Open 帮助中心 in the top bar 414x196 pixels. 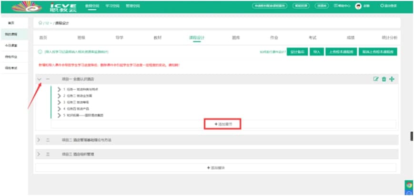(x=342, y=6)
